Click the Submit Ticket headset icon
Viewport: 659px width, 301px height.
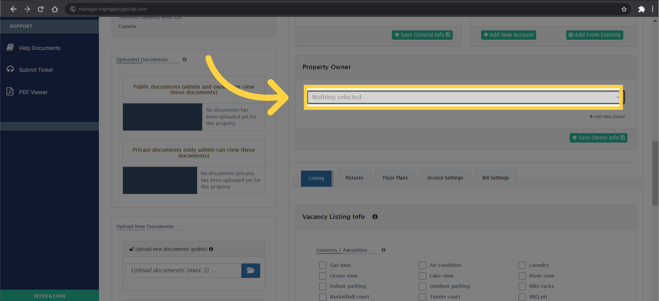[x=10, y=69]
